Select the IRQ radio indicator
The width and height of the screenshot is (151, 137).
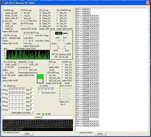click(35, 114)
